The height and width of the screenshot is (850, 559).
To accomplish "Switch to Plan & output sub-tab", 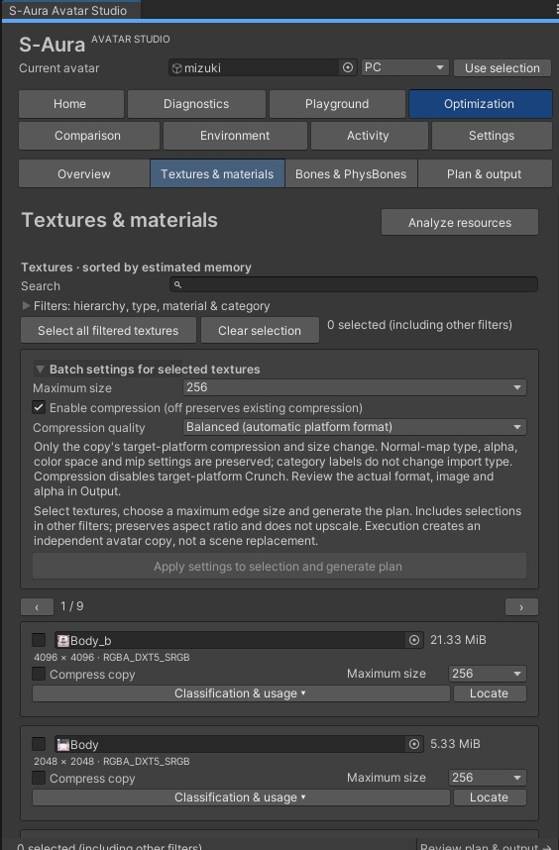I will (485, 173).
